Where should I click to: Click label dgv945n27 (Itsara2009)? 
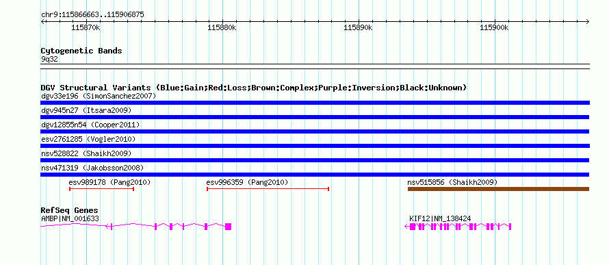(86, 110)
